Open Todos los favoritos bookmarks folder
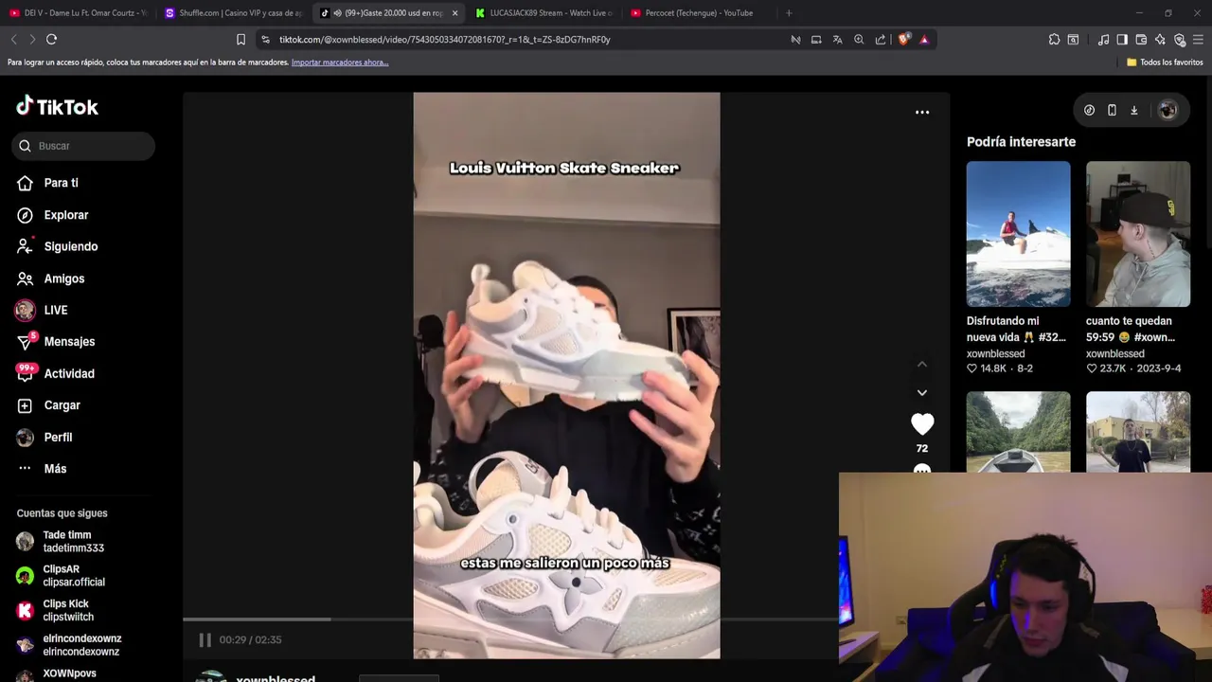 coord(1165,63)
